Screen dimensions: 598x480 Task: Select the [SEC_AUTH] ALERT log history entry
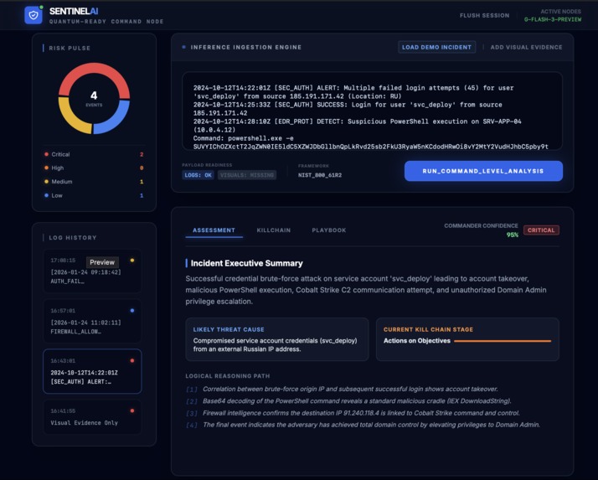tap(92, 371)
